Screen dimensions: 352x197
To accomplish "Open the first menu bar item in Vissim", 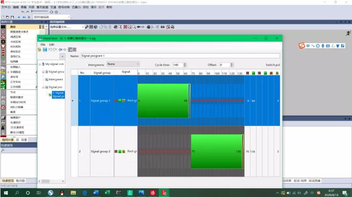I will (x=6, y=7).
